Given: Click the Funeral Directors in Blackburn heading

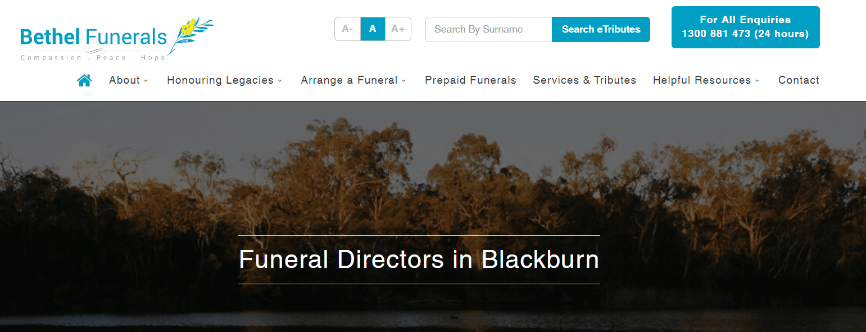Looking at the screenshot, I should click(419, 260).
